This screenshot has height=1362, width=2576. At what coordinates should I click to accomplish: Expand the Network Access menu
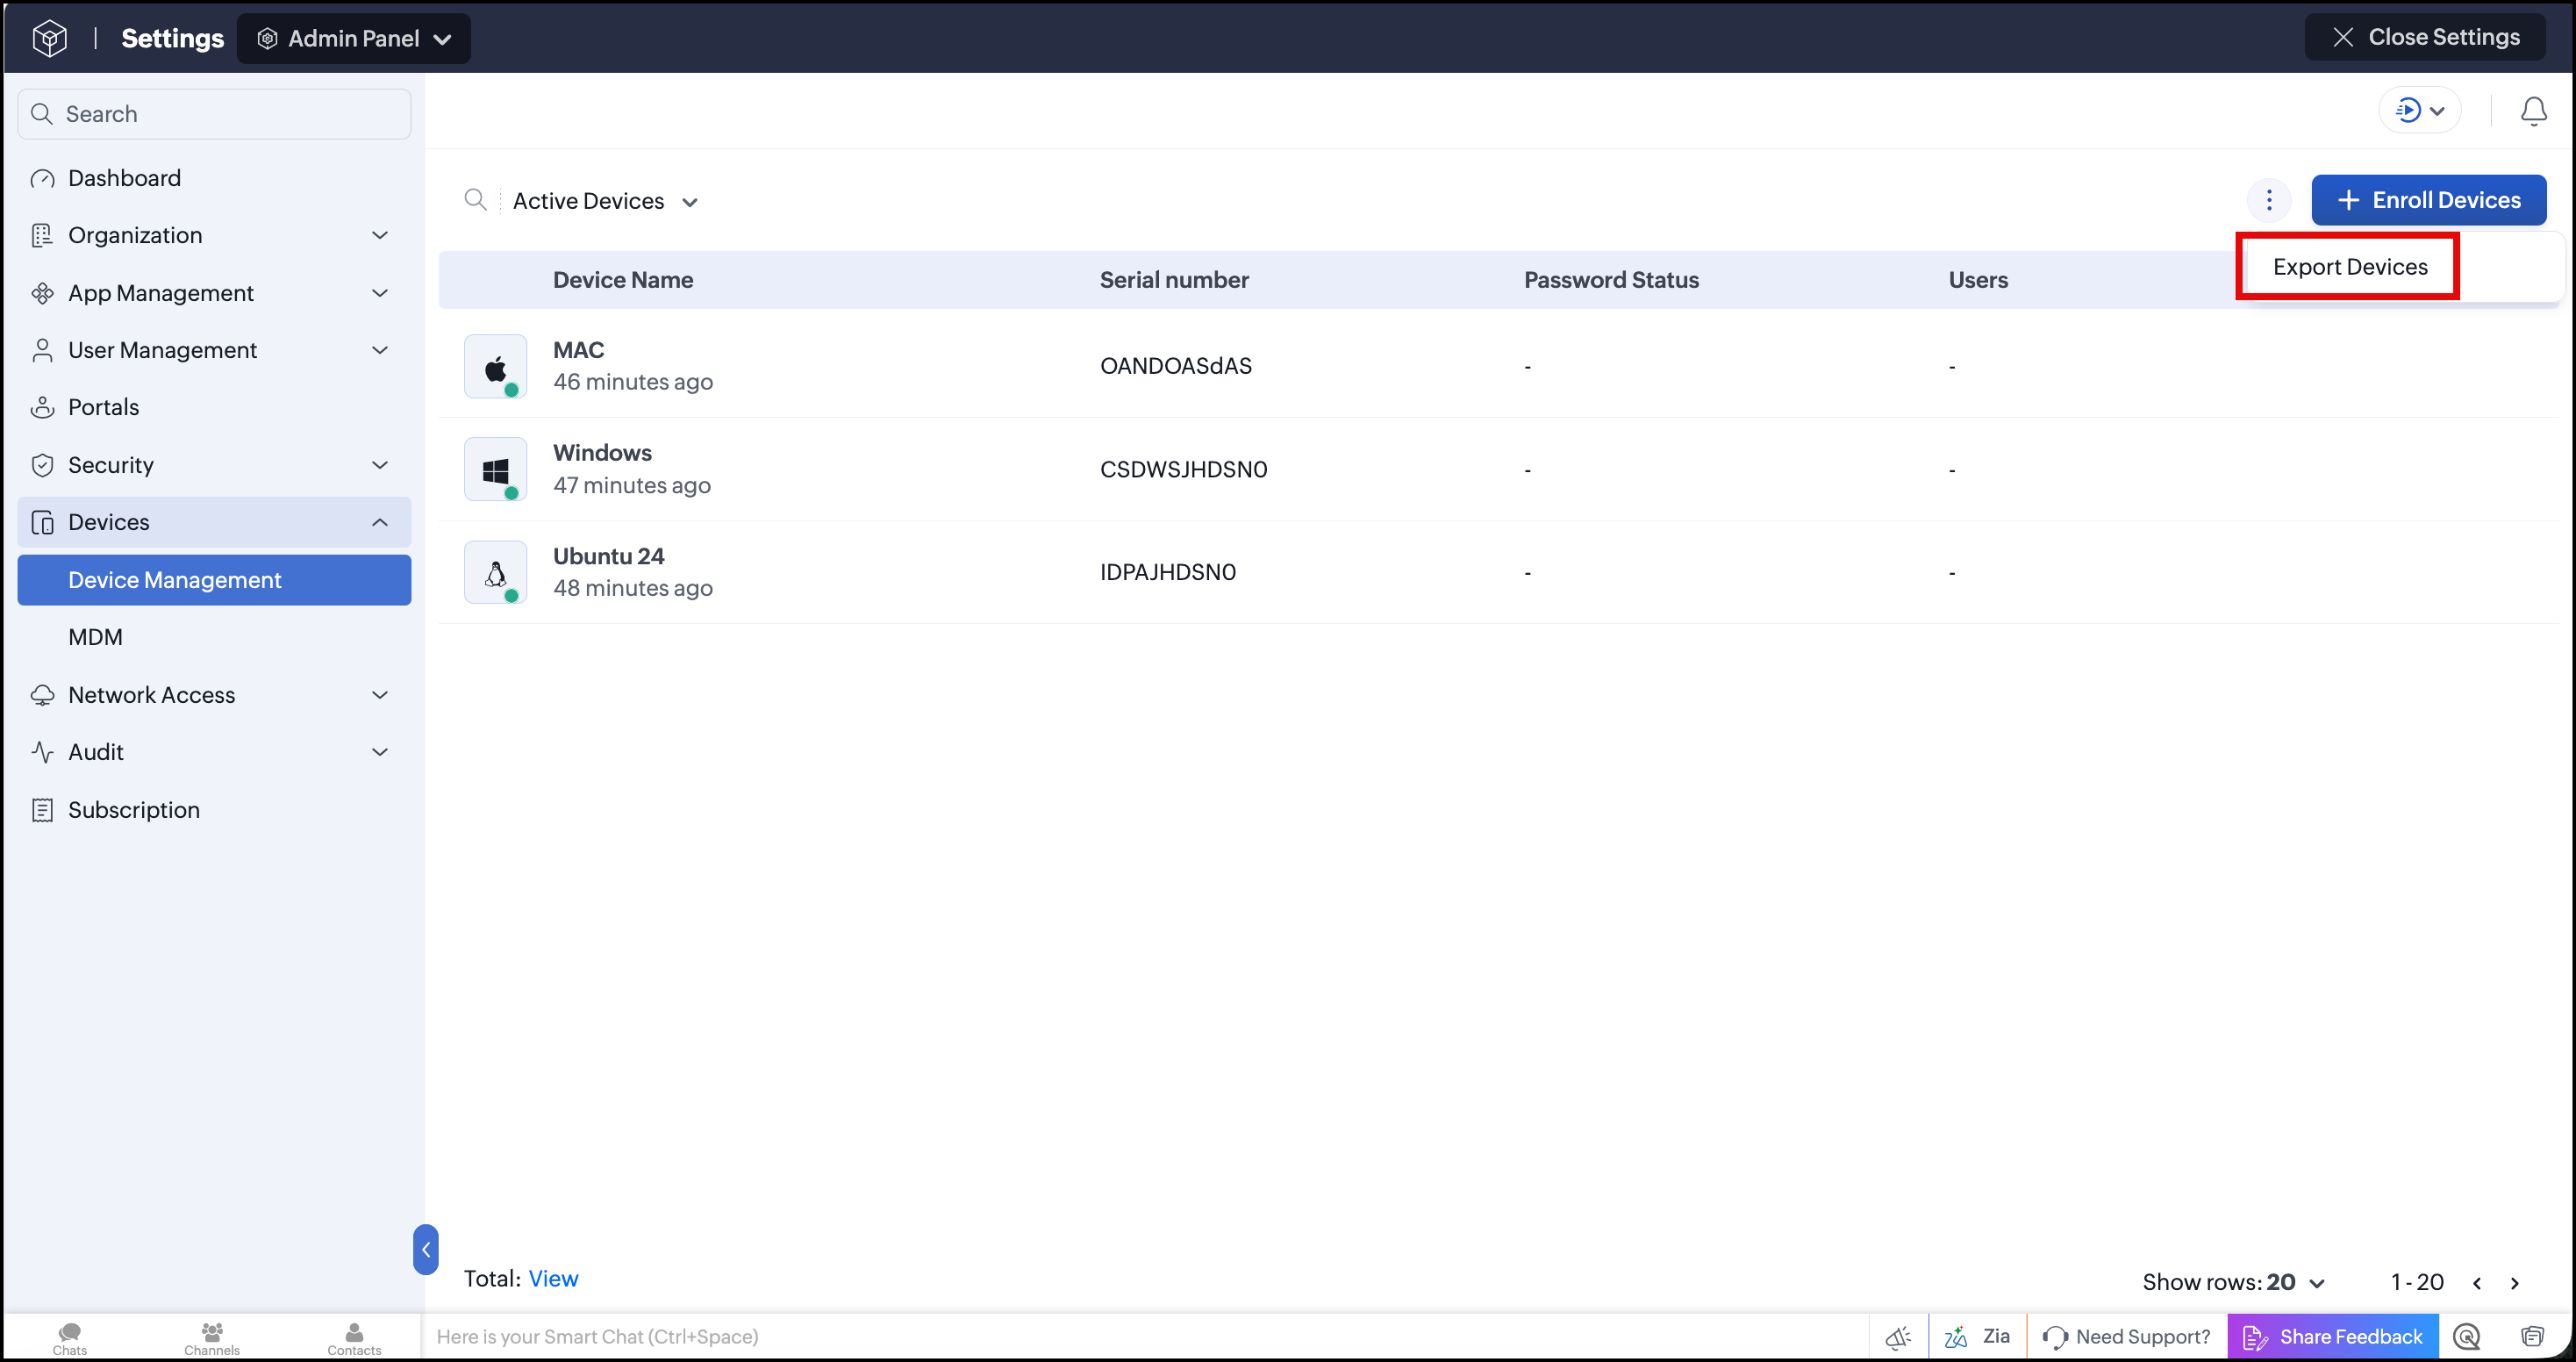(x=214, y=695)
